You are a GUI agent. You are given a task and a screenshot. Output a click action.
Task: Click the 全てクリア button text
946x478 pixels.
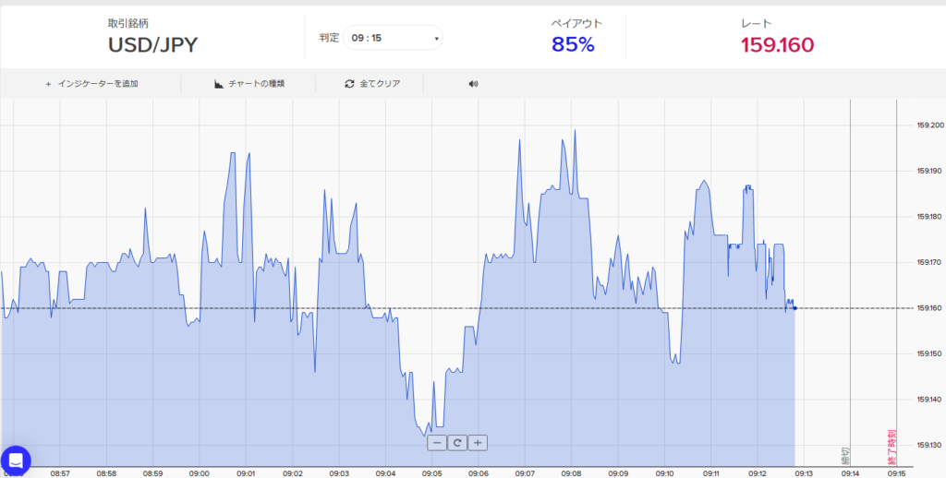pyautogui.click(x=380, y=84)
